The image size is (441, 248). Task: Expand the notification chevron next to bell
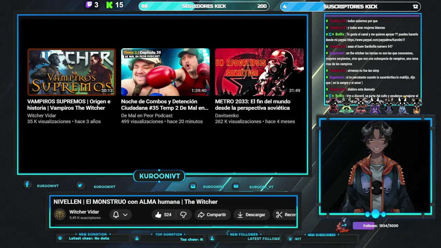(x=125, y=215)
